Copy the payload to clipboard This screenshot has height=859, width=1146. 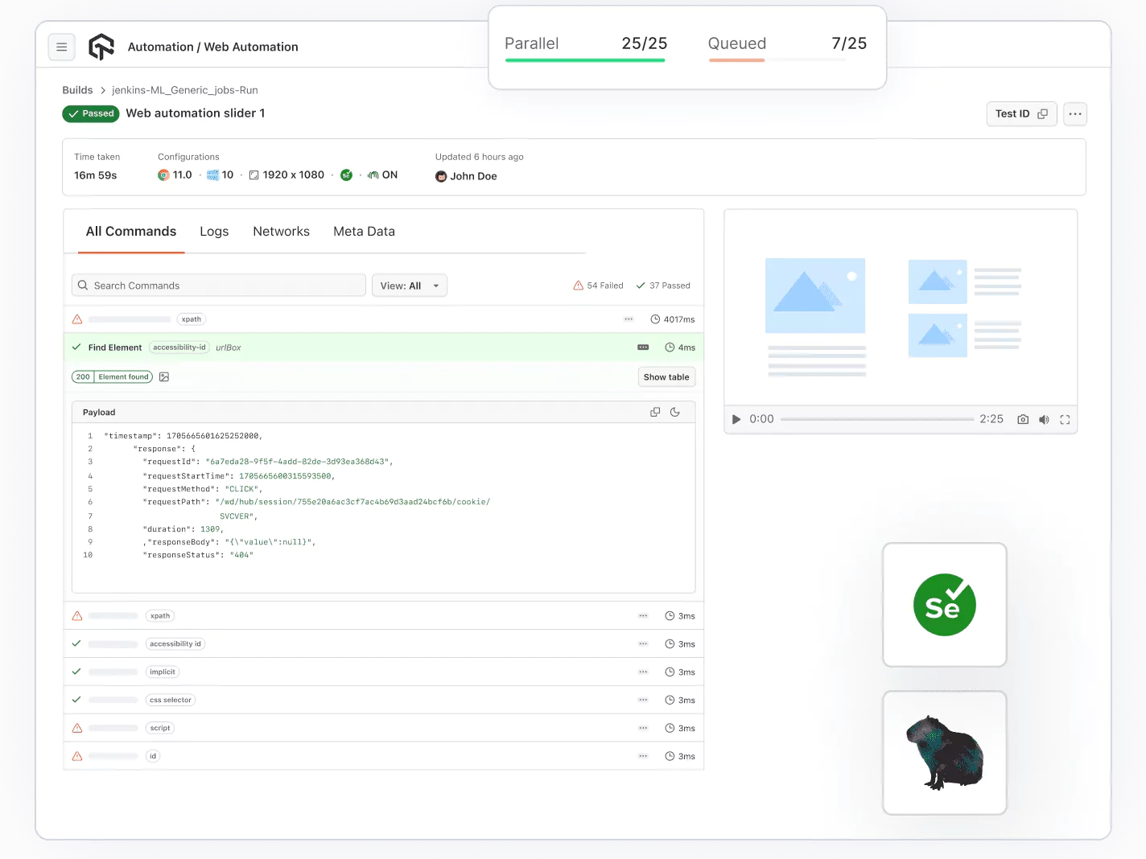[x=655, y=412]
